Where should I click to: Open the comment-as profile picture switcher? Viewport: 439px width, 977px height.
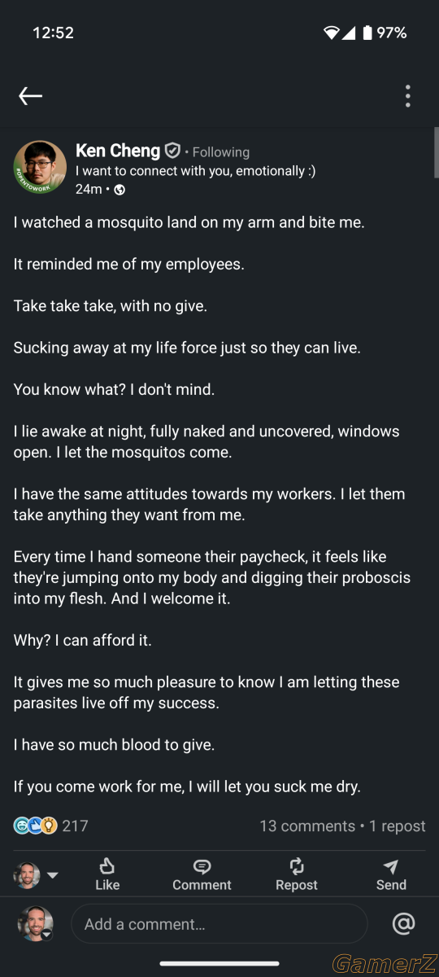coord(35,924)
